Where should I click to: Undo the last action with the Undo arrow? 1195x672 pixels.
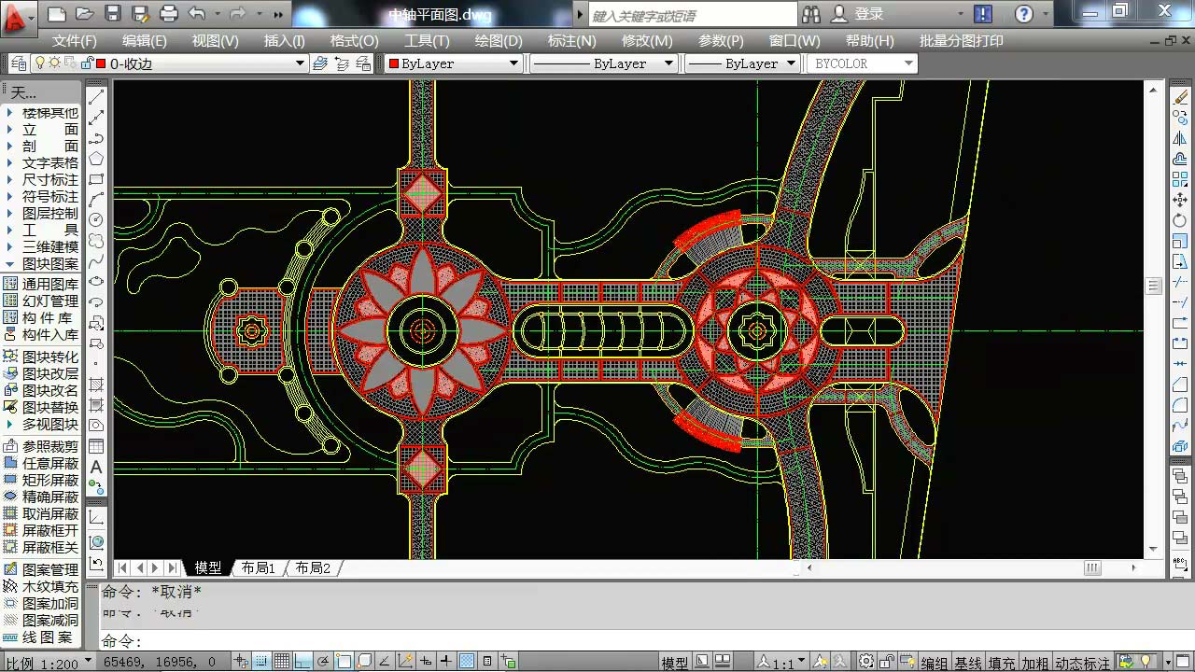click(197, 14)
